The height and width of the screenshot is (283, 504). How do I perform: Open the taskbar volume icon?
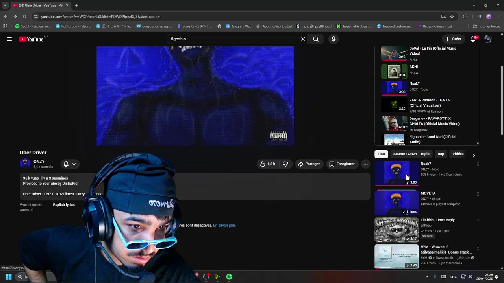tap(470, 277)
